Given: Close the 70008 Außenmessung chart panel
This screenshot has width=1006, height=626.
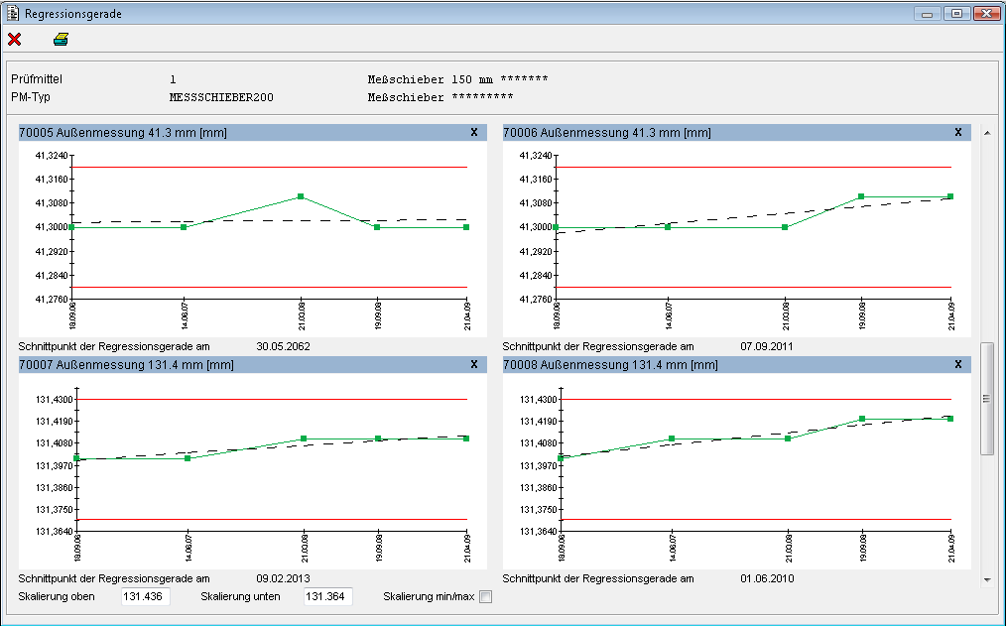Looking at the screenshot, I should tap(958, 364).
